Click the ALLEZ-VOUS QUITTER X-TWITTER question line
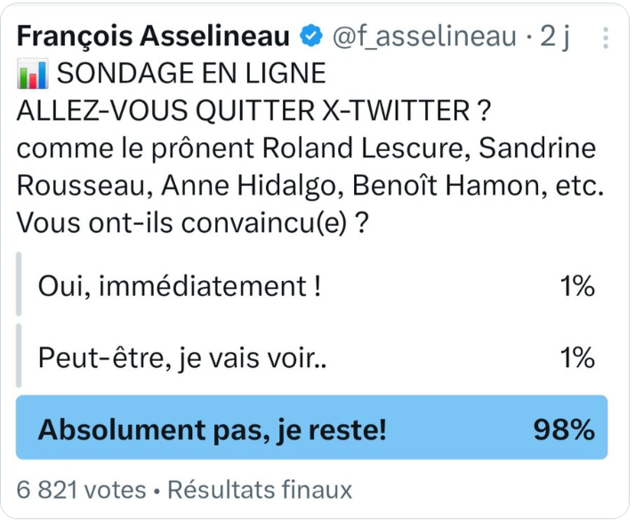Image resolution: width=635 pixels, height=521 pixels. pyautogui.click(x=253, y=110)
